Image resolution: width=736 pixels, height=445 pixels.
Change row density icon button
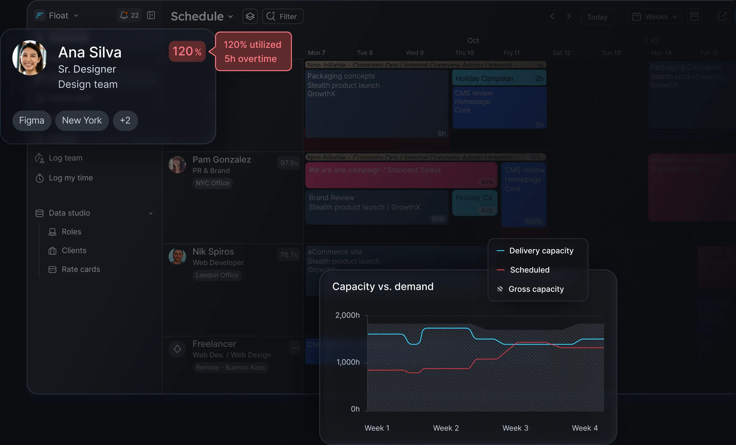(694, 17)
